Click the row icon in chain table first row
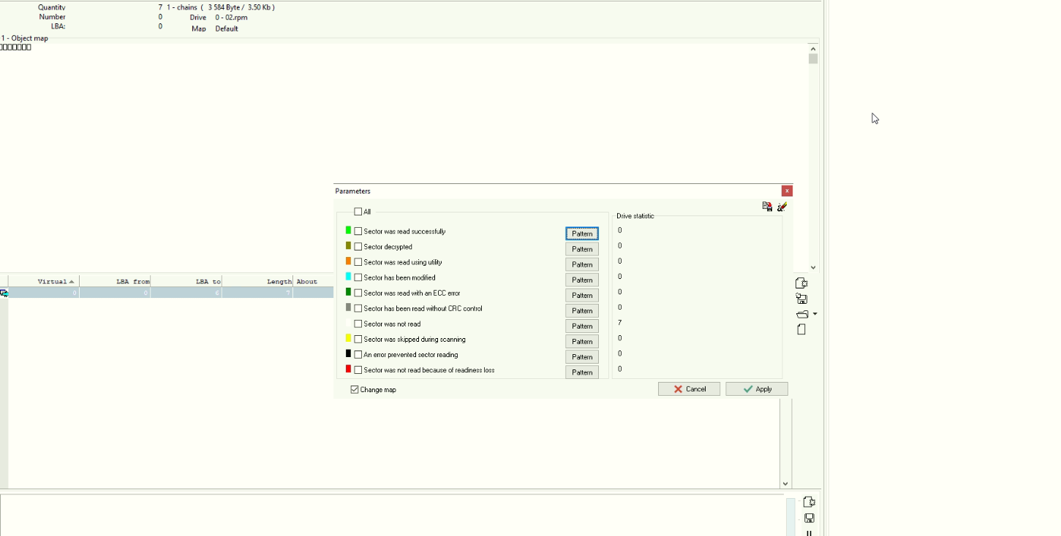 point(4,293)
